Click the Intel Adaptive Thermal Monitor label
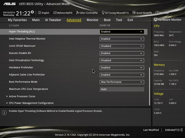This screenshot has width=185, height=138. click(x=27, y=39)
